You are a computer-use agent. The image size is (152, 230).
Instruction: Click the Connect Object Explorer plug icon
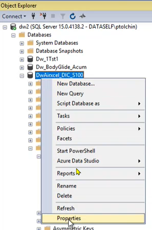tap(33, 16)
